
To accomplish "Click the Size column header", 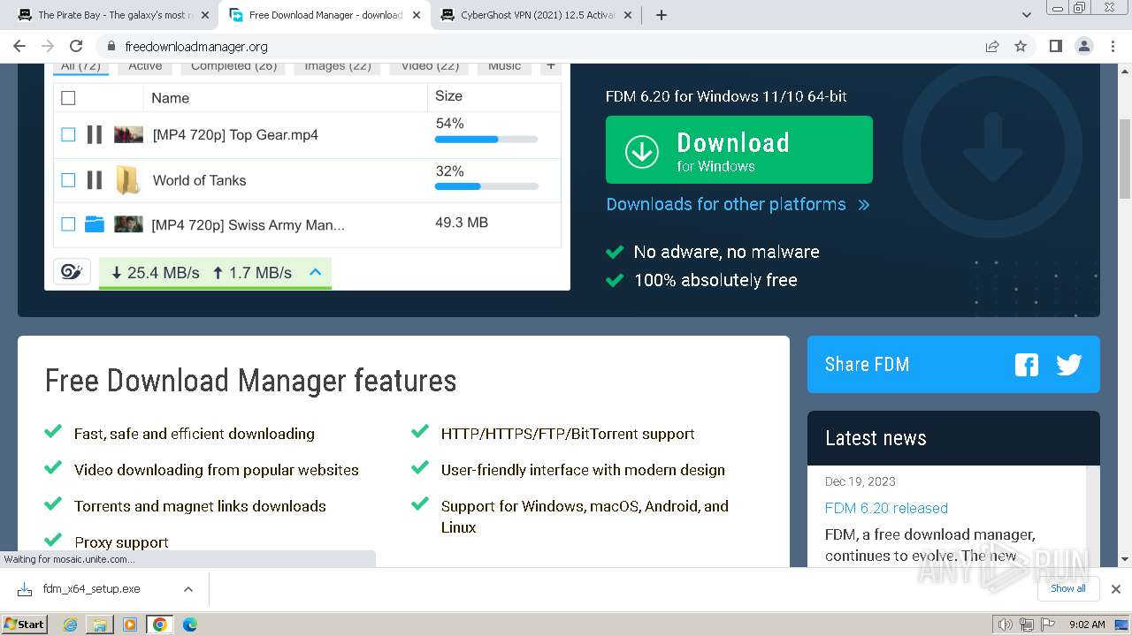I will coord(448,96).
